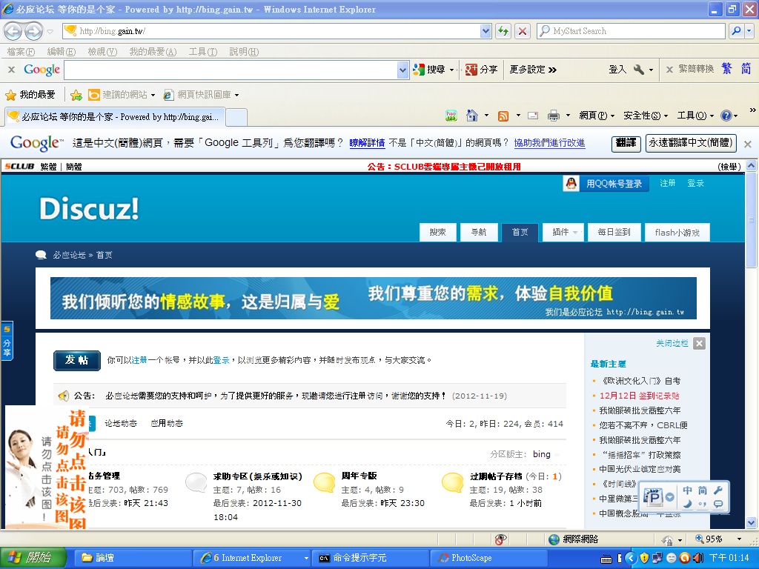Open the 論壇 folder taskbar item
The height and width of the screenshot is (569, 759).
tap(133, 558)
